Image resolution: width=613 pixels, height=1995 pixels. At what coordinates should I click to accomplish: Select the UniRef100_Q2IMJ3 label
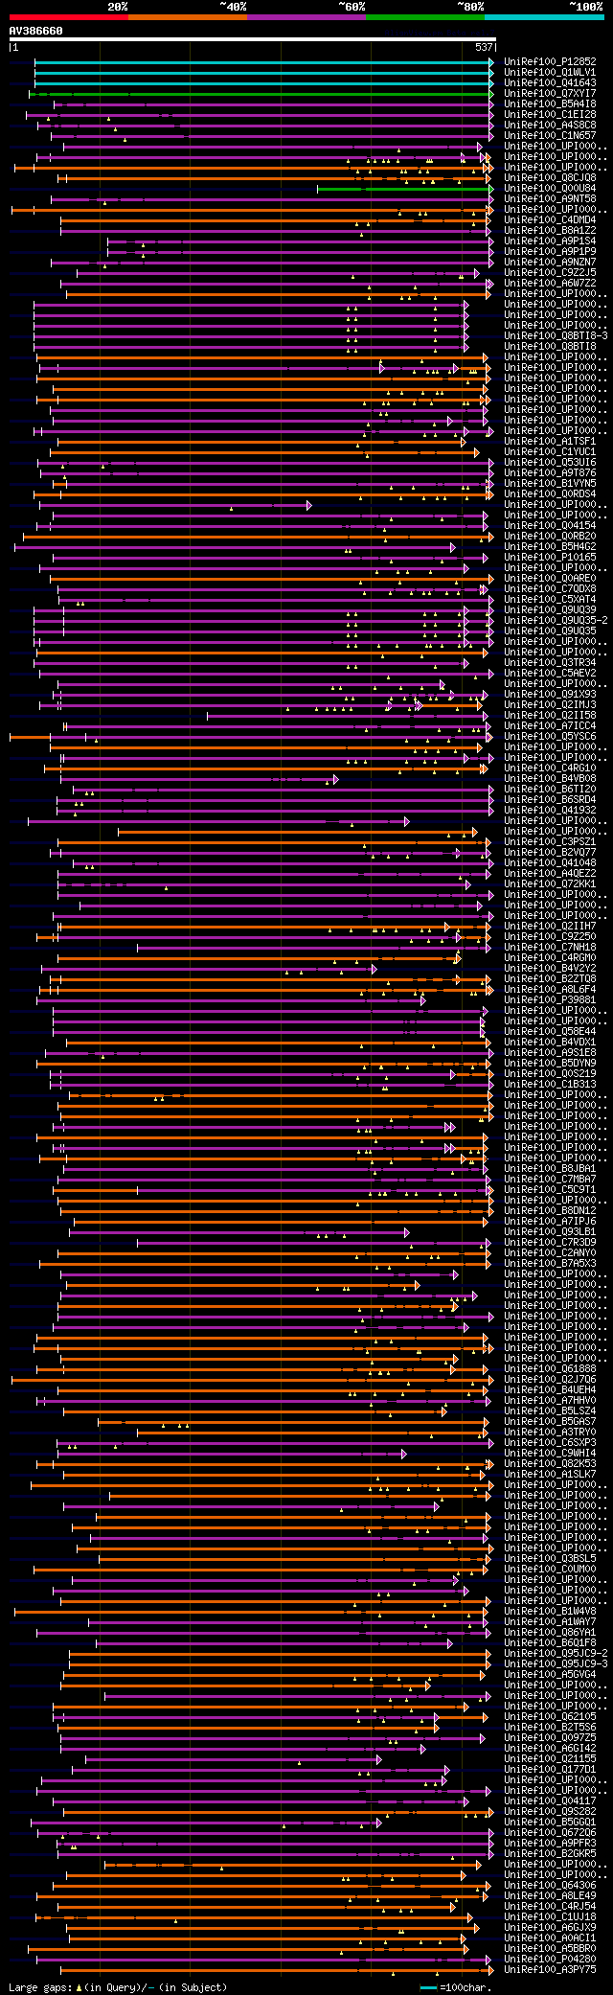[550, 704]
